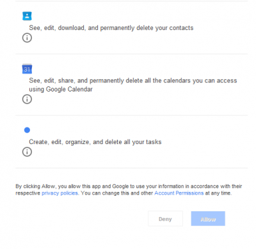Open the privacy policies link

(60, 193)
